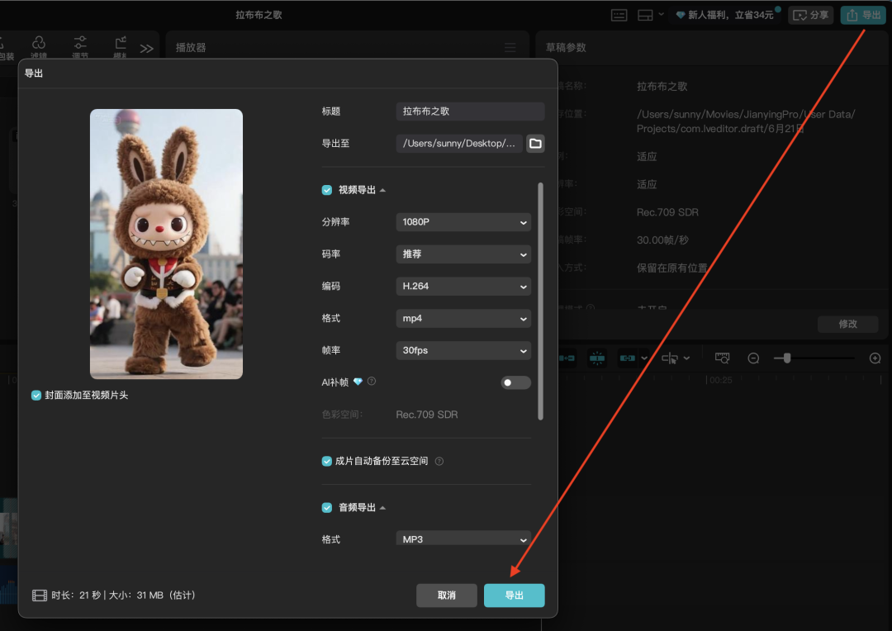Enable the AI补帧 toggle switch
This screenshot has width=892, height=631.
515,382
